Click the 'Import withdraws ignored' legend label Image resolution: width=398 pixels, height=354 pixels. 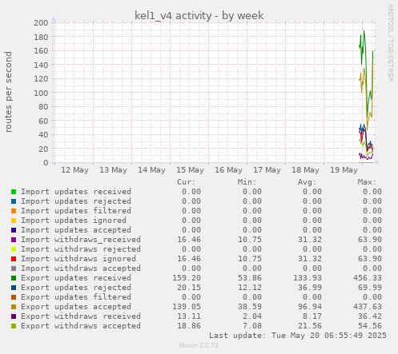(x=78, y=259)
